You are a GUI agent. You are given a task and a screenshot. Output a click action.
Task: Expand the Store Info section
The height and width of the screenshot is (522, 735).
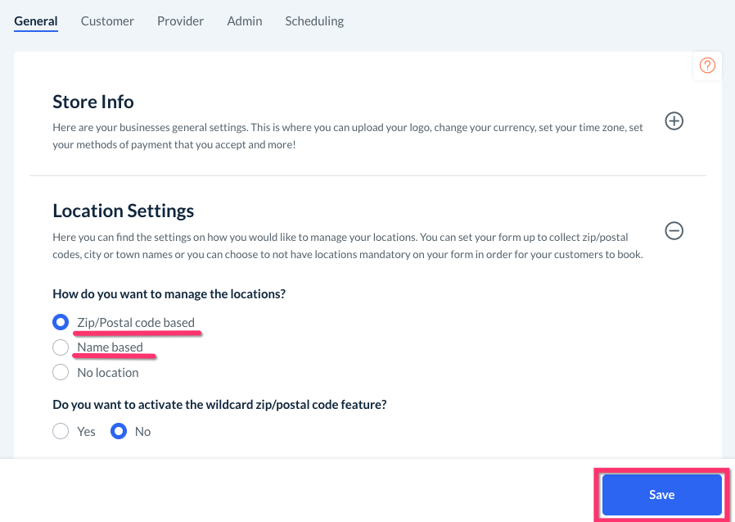pyautogui.click(x=674, y=121)
